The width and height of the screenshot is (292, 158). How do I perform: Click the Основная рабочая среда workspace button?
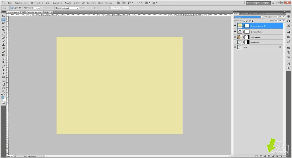258,3
